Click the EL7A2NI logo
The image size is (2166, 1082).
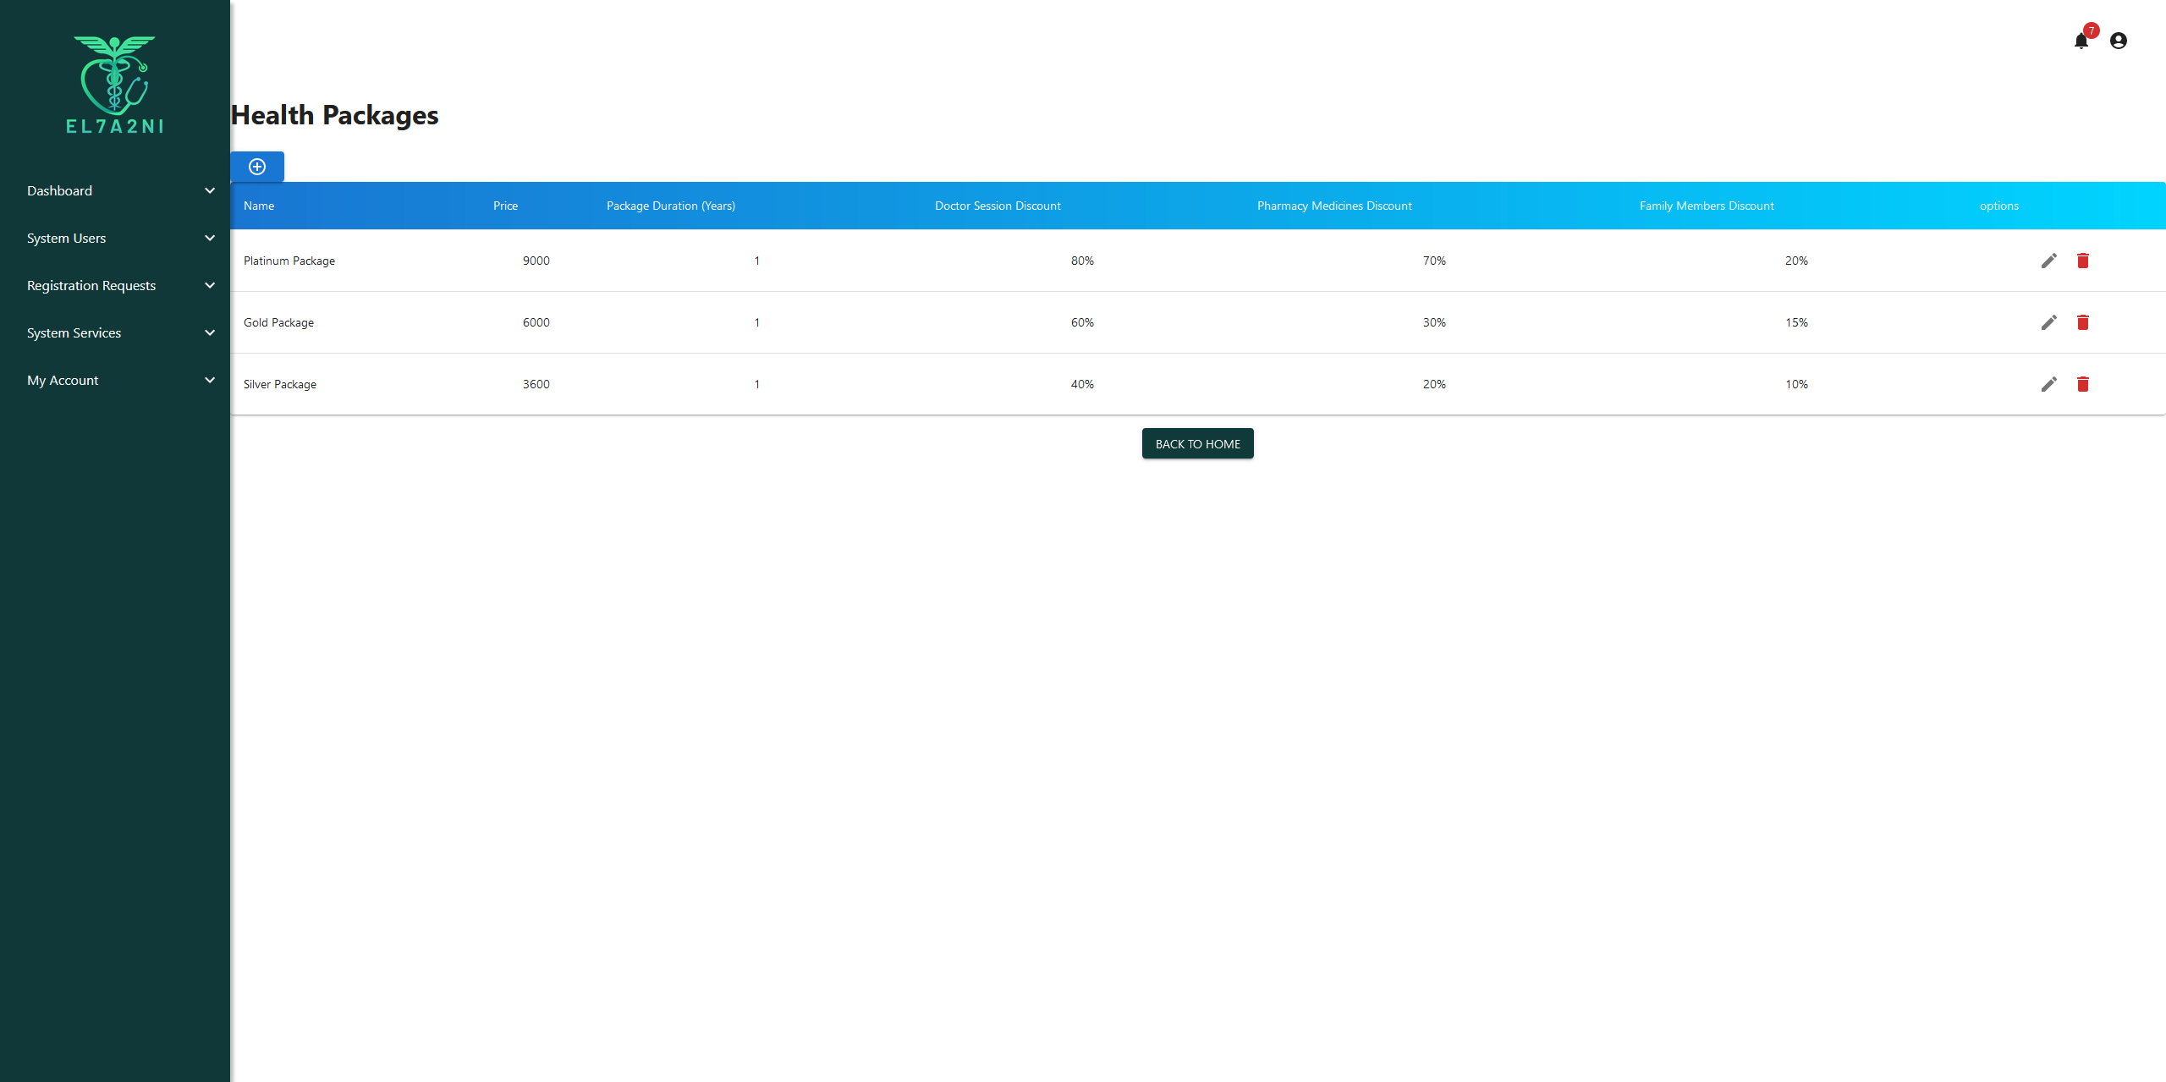(x=115, y=85)
